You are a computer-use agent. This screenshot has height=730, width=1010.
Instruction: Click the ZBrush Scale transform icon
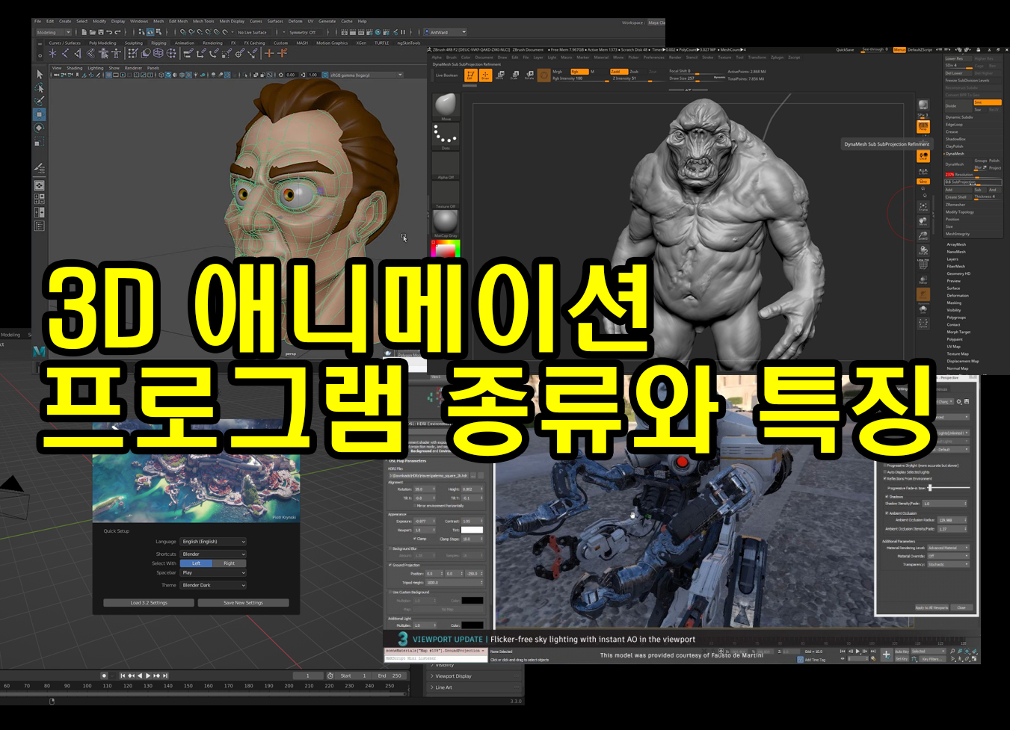514,75
